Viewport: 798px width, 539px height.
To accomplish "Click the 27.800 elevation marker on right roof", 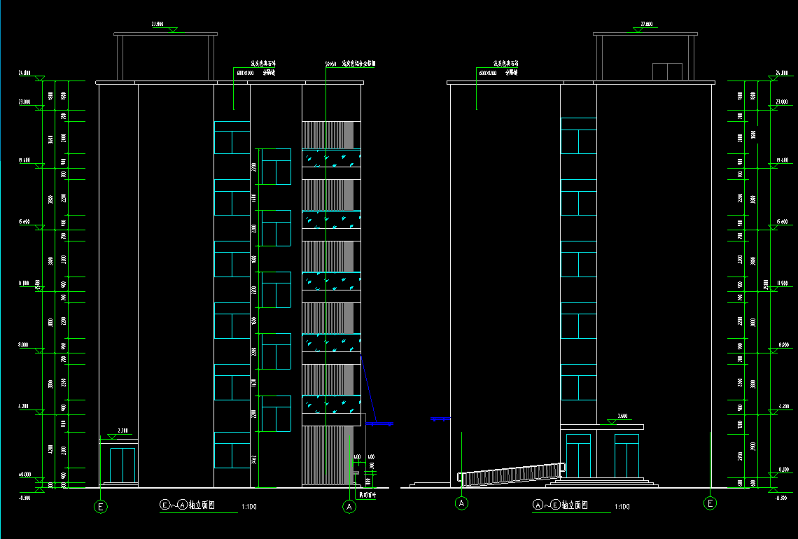I will (646, 25).
